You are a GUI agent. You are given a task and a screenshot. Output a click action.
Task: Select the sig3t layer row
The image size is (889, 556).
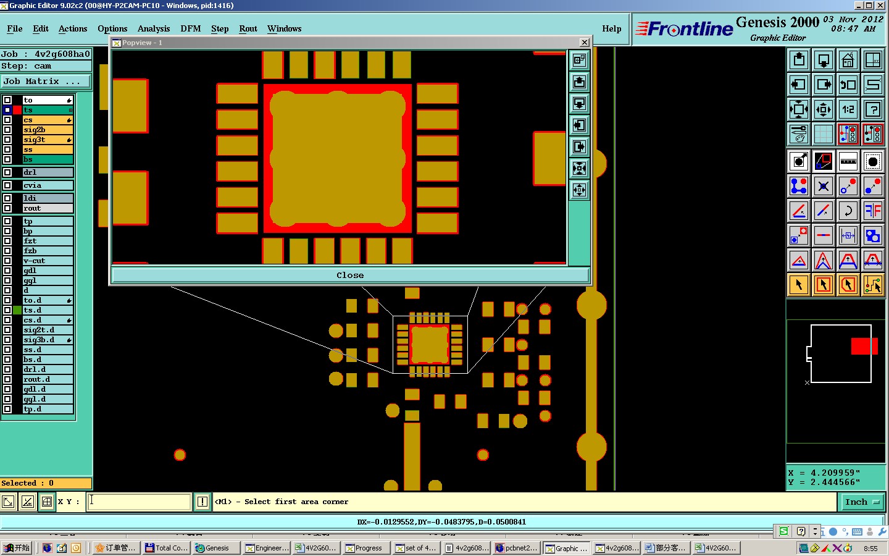pyautogui.click(x=48, y=140)
